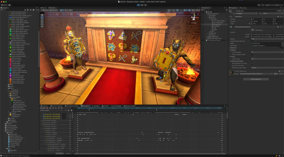Toggle the Skinned Mesh Renderer enabled checkbox
The image size is (284, 157).
coord(234,27)
